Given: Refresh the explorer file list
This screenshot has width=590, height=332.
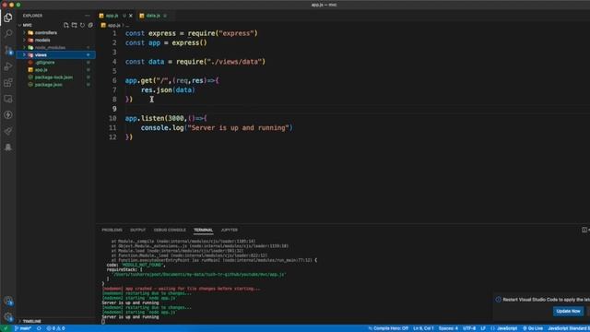Looking at the screenshot, I should [82, 25].
